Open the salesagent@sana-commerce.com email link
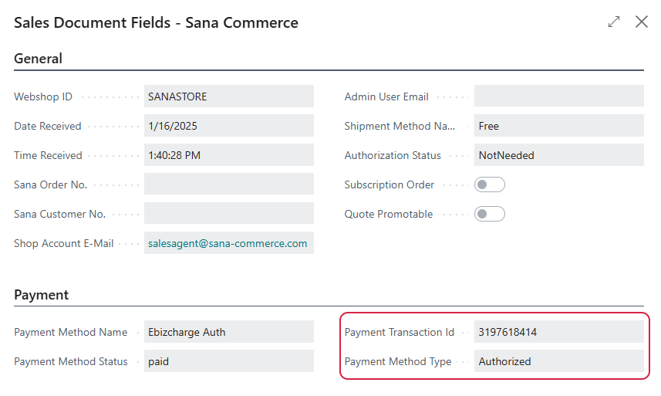Viewport: 661px width, 396px height. [228, 243]
